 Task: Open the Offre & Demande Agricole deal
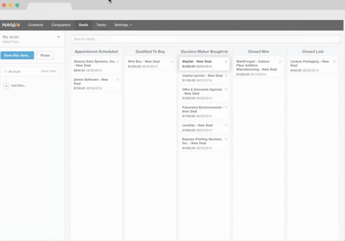click(204, 94)
